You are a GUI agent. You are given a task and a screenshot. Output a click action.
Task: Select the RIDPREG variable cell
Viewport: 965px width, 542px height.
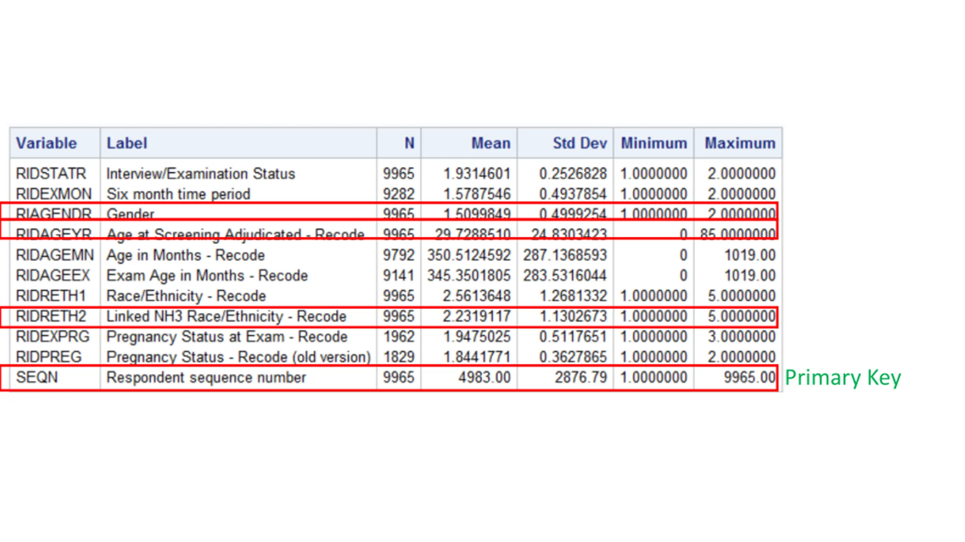(49, 357)
